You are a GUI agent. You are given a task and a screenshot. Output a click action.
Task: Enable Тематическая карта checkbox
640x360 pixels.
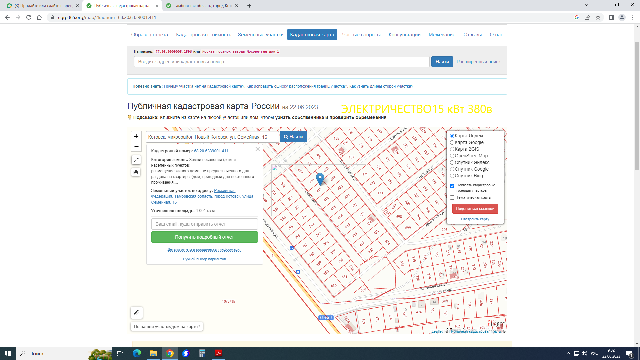(452, 198)
